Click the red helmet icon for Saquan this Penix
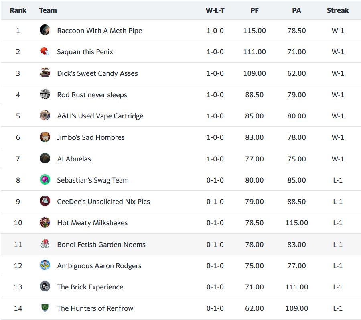Image resolution: width=361 pixels, height=320 pixels. coord(45,51)
